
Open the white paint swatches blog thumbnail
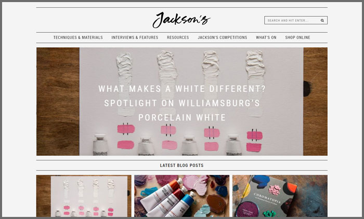(84, 196)
